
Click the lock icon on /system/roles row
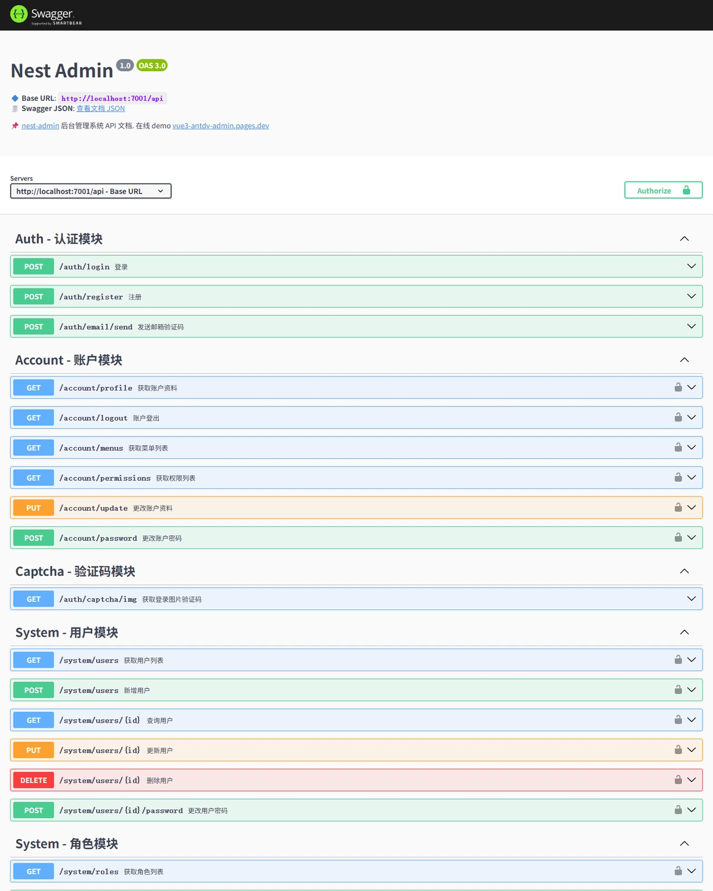click(678, 871)
